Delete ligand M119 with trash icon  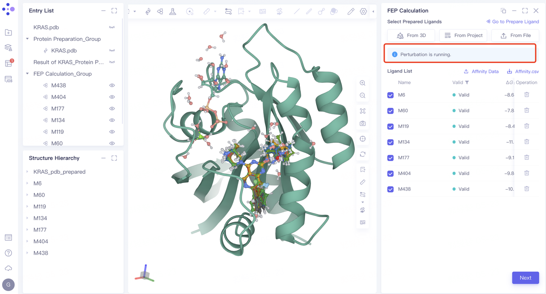(x=526, y=126)
